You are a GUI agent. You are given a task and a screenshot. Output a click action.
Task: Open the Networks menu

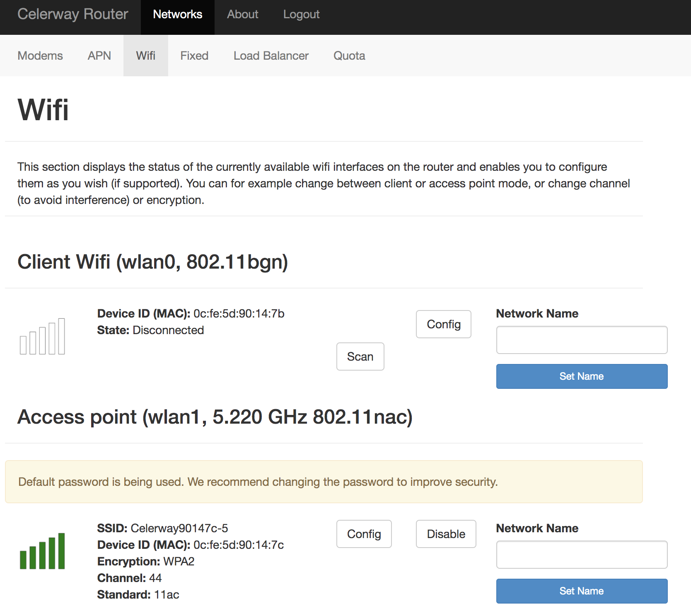(177, 14)
